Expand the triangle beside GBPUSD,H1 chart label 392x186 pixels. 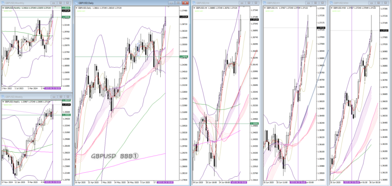(265, 8)
